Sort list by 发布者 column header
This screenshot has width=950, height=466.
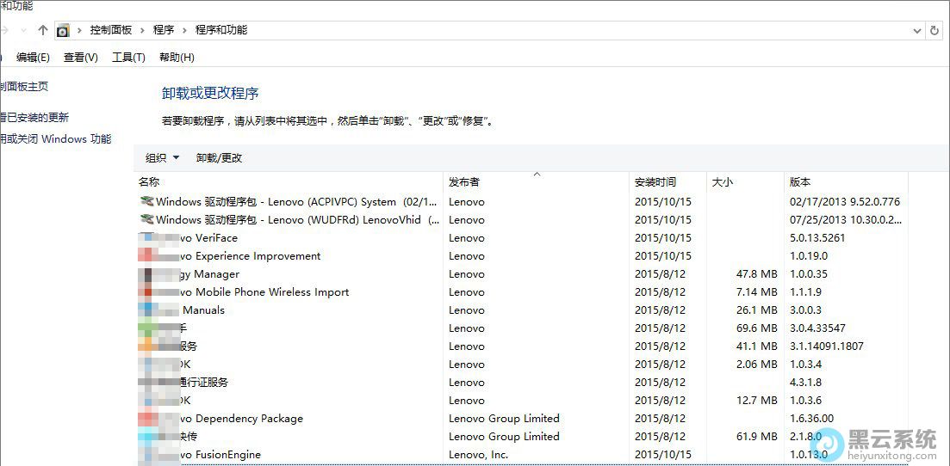point(464,182)
